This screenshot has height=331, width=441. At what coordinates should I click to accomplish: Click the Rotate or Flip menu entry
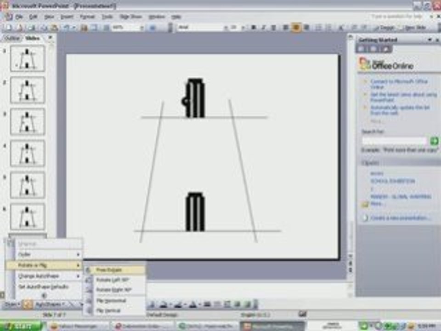[44, 265]
